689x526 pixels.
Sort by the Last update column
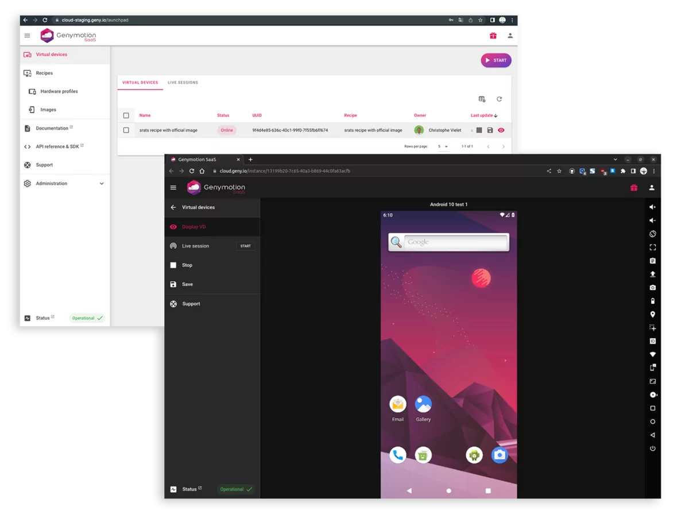click(x=484, y=115)
